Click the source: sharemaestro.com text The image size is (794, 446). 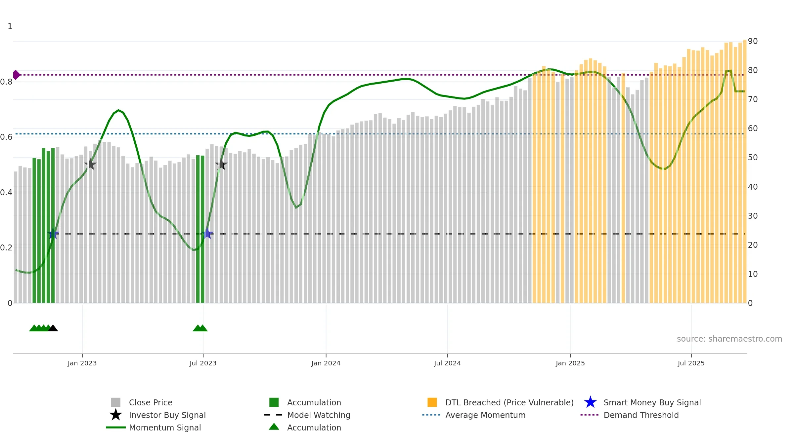tap(729, 339)
